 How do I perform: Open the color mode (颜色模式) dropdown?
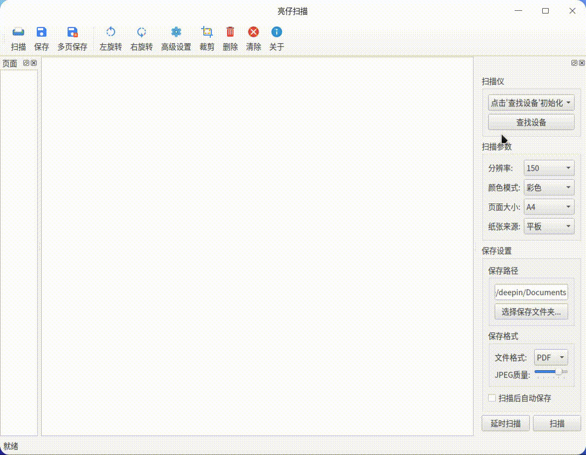tap(549, 188)
